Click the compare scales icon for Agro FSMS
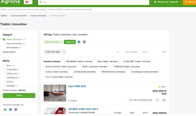Viewport: 196px width, 116px height. click(x=164, y=100)
